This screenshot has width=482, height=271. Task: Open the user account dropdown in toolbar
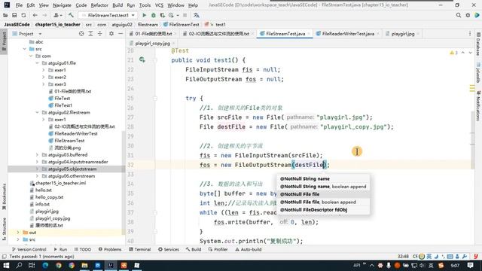[58, 15]
